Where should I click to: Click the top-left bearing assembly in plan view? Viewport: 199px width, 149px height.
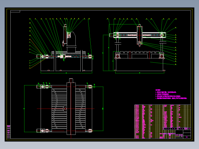click(43, 87)
